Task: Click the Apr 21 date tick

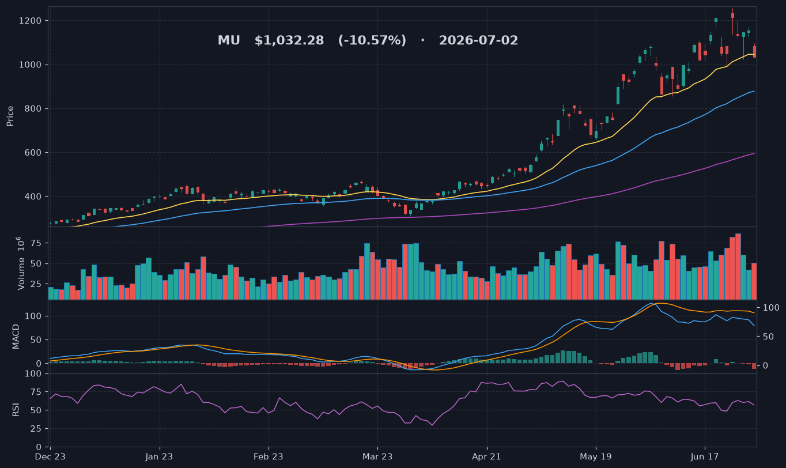Action: [x=487, y=456]
